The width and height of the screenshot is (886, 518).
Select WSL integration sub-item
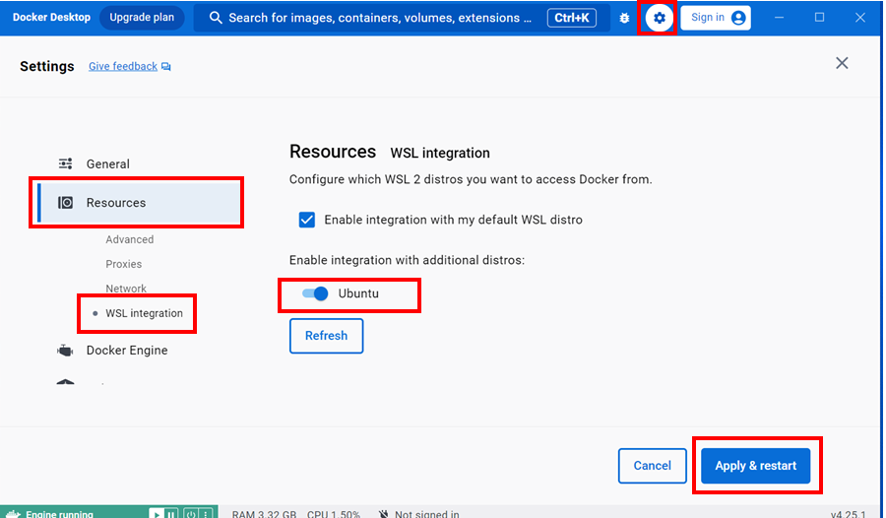coord(144,313)
